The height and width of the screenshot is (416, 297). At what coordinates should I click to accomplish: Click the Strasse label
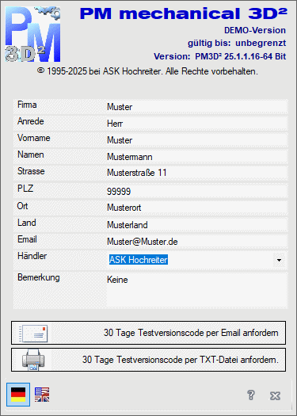click(31, 171)
